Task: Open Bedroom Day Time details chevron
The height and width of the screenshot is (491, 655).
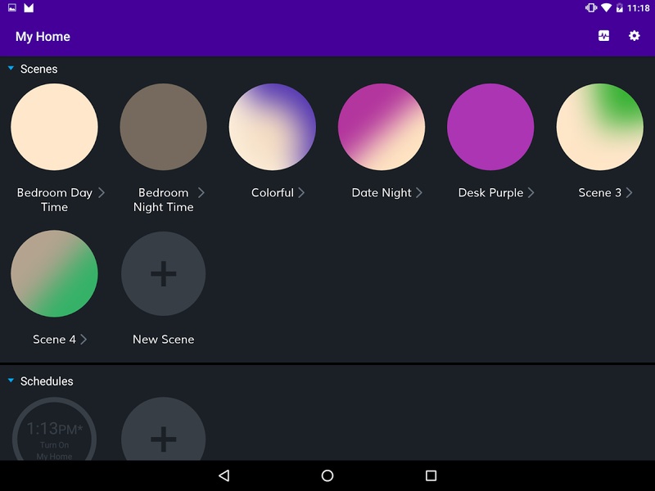Action: (101, 192)
